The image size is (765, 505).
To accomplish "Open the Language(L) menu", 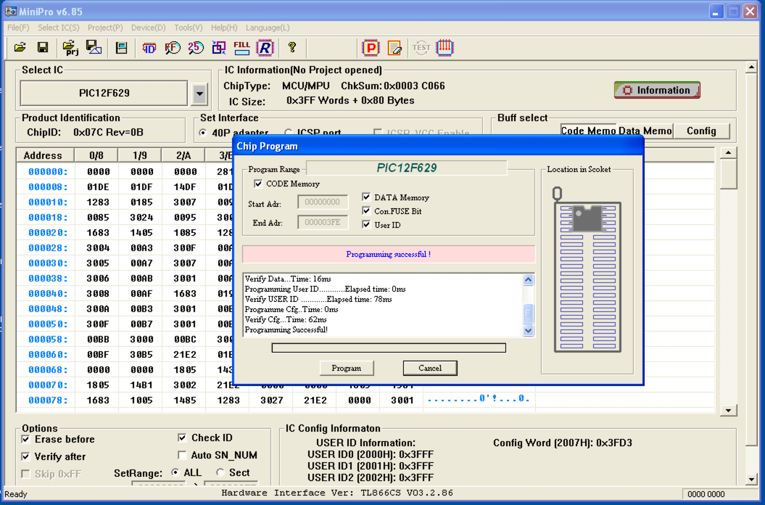I will click(x=268, y=28).
